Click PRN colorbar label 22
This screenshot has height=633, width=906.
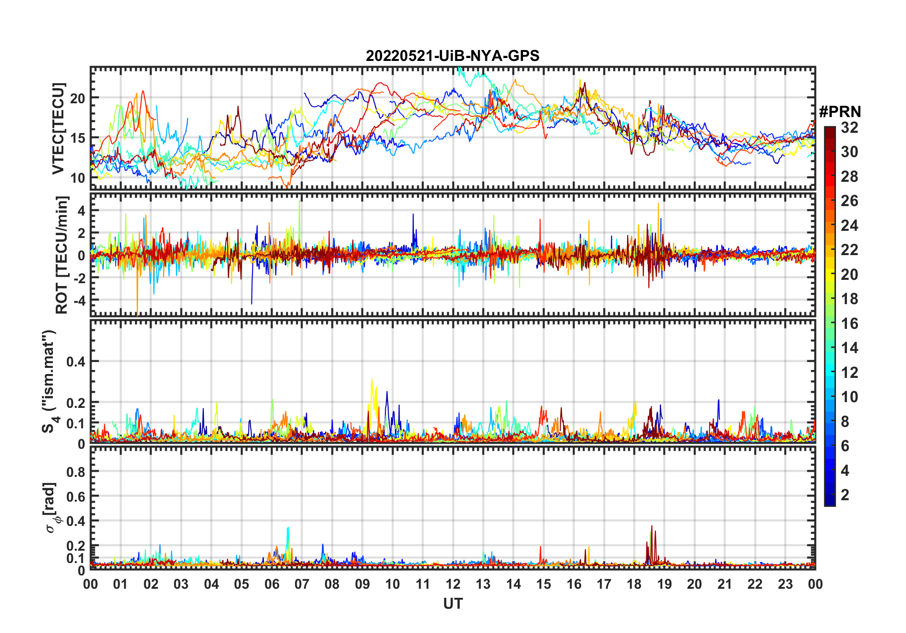pyautogui.click(x=849, y=250)
